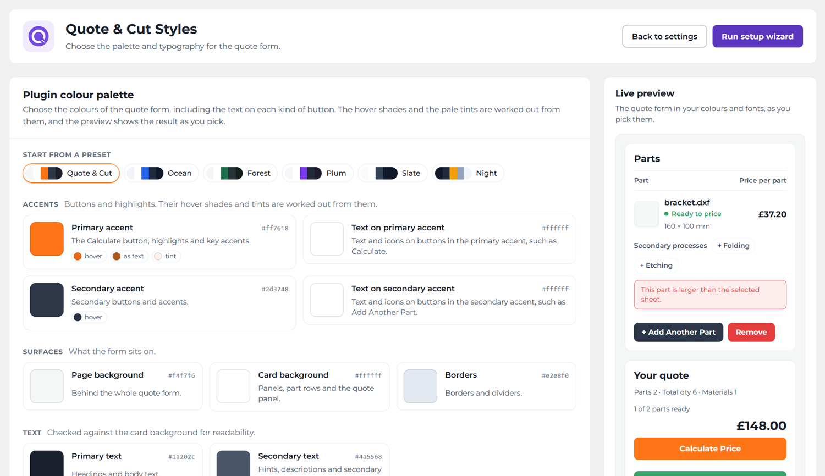Click the #ff7618 hex value
Viewport: 825px width, 476px height.
[x=275, y=228]
